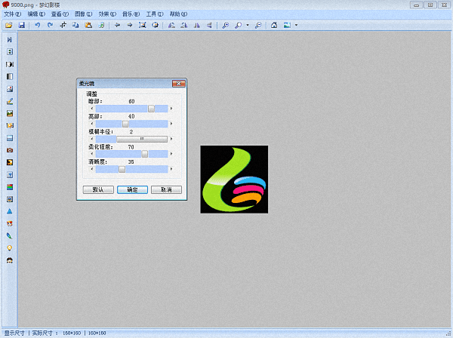Open the 音乐 menu
This screenshot has height=338, width=453.
coord(131,14)
